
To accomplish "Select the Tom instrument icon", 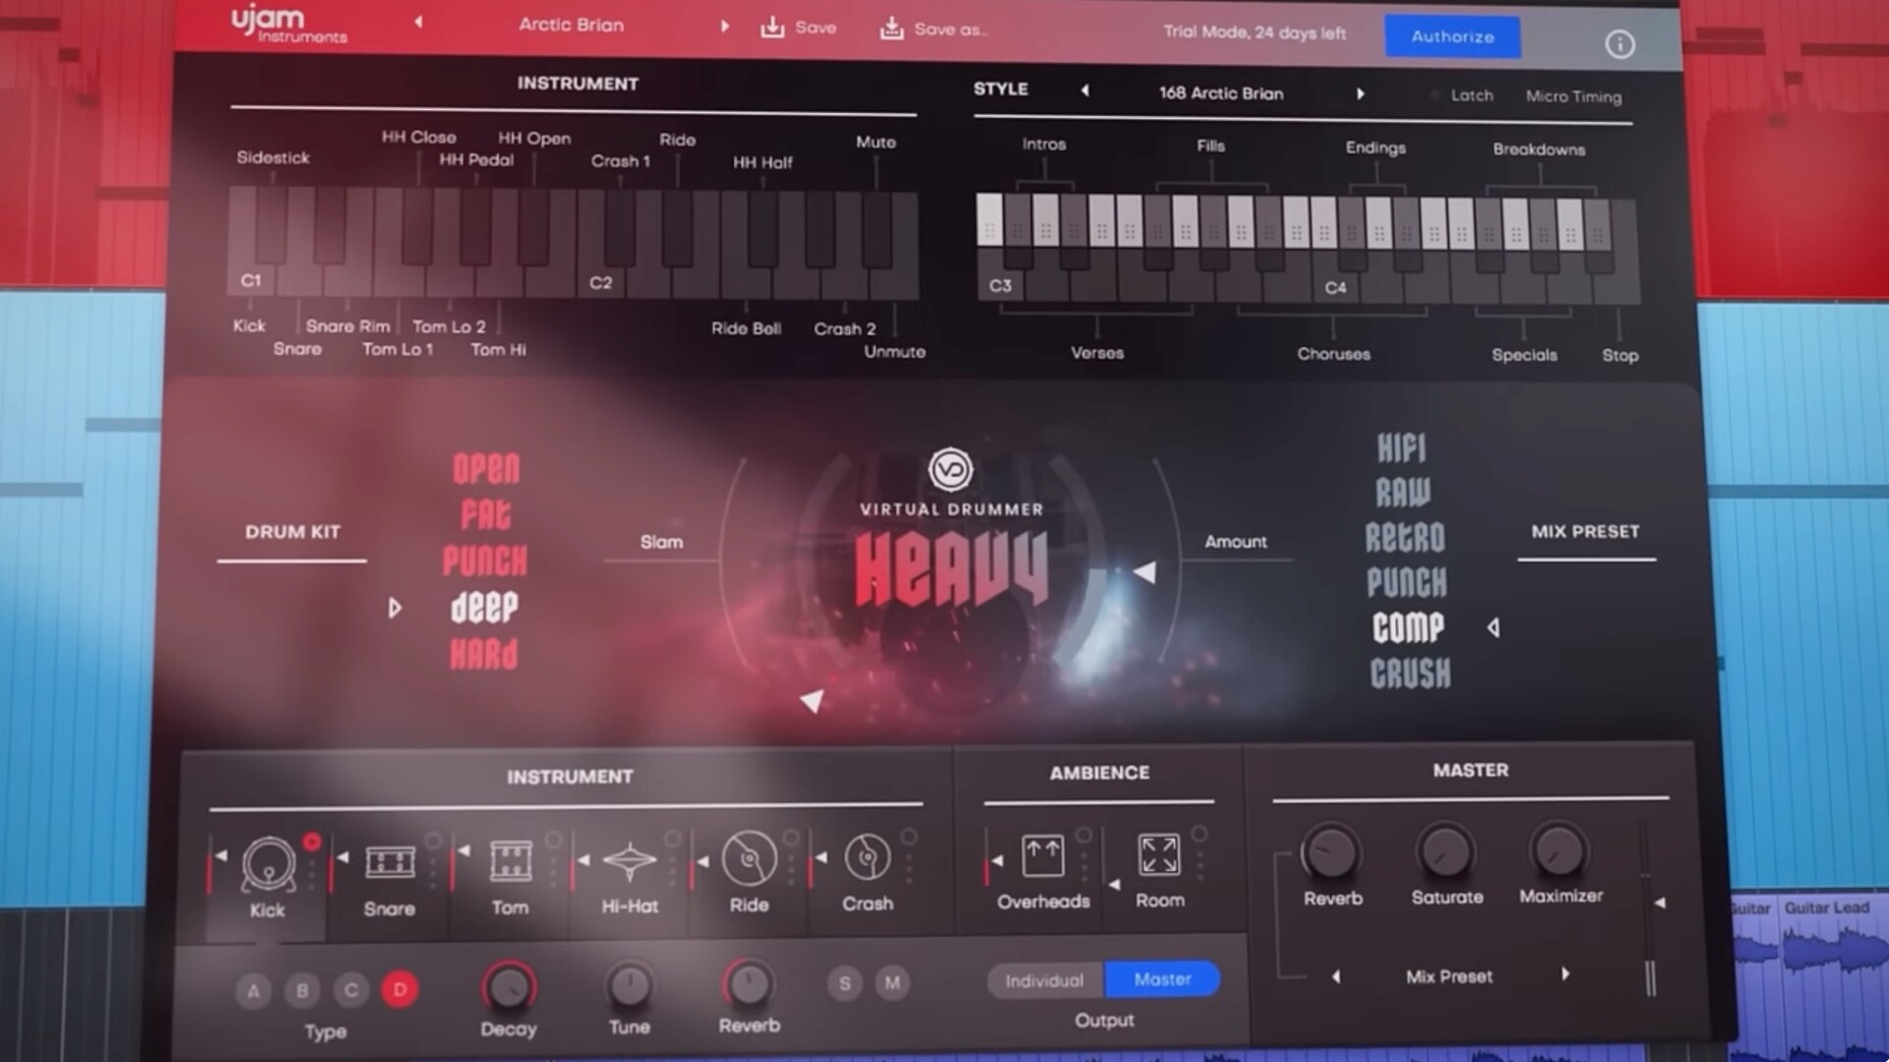I will click(x=511, y=861).
